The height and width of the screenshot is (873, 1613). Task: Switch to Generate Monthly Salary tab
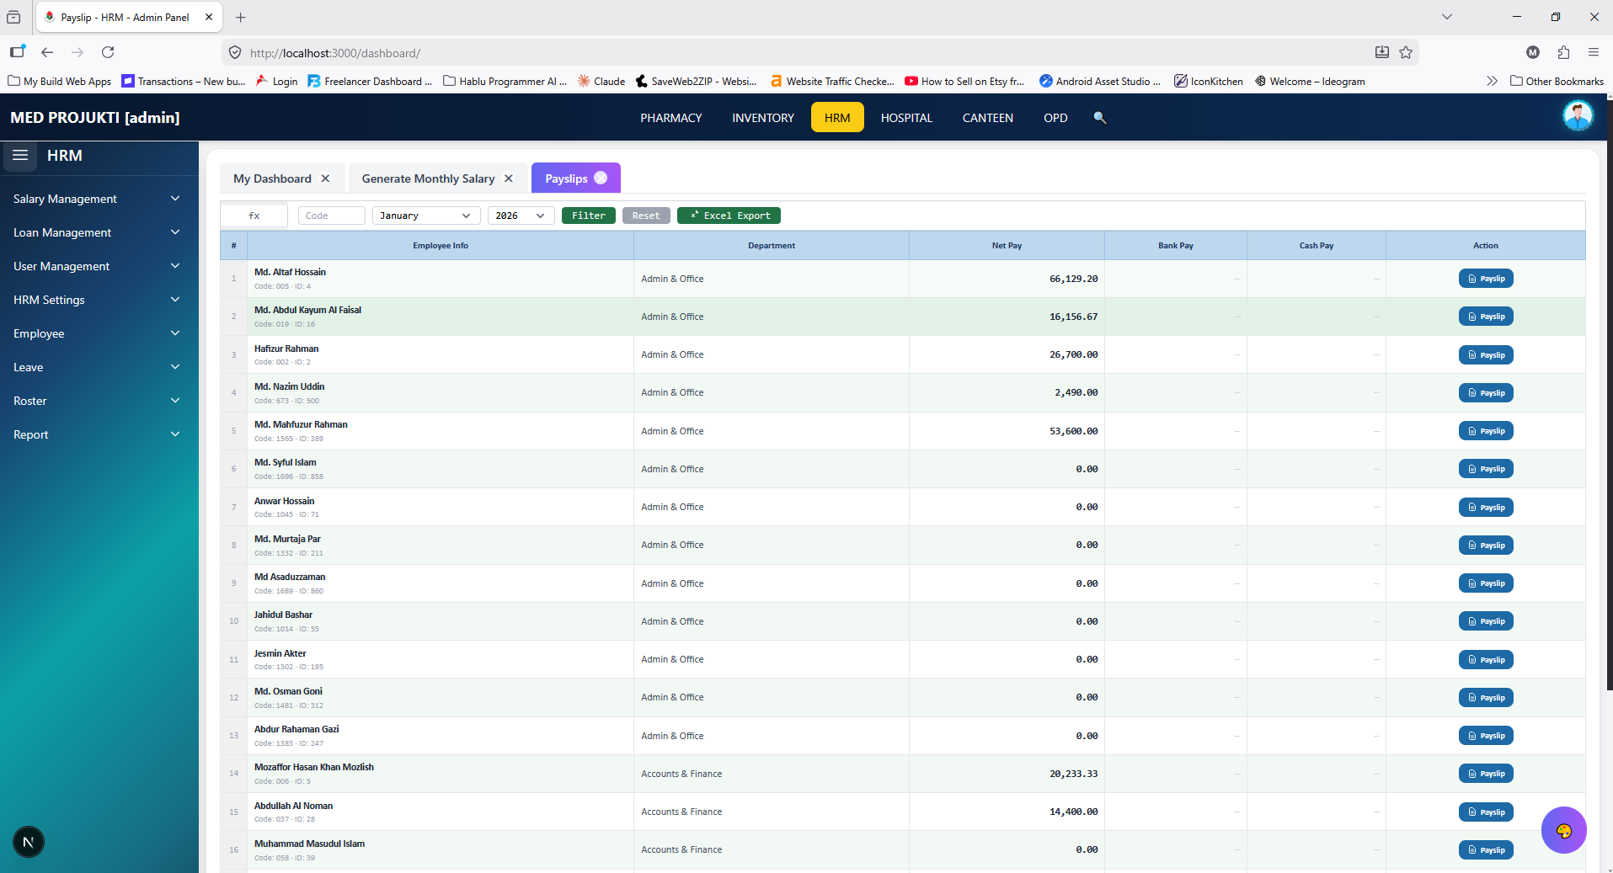click(428, 178)
